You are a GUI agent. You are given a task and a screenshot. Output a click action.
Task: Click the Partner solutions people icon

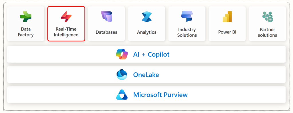pyautogui.click(x=268, y=17)
